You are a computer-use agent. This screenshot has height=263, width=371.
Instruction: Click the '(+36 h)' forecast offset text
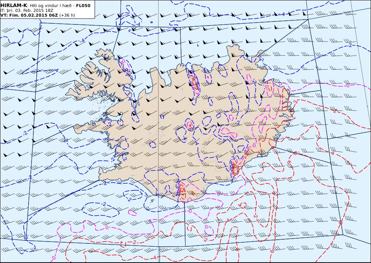click(67, 15)
